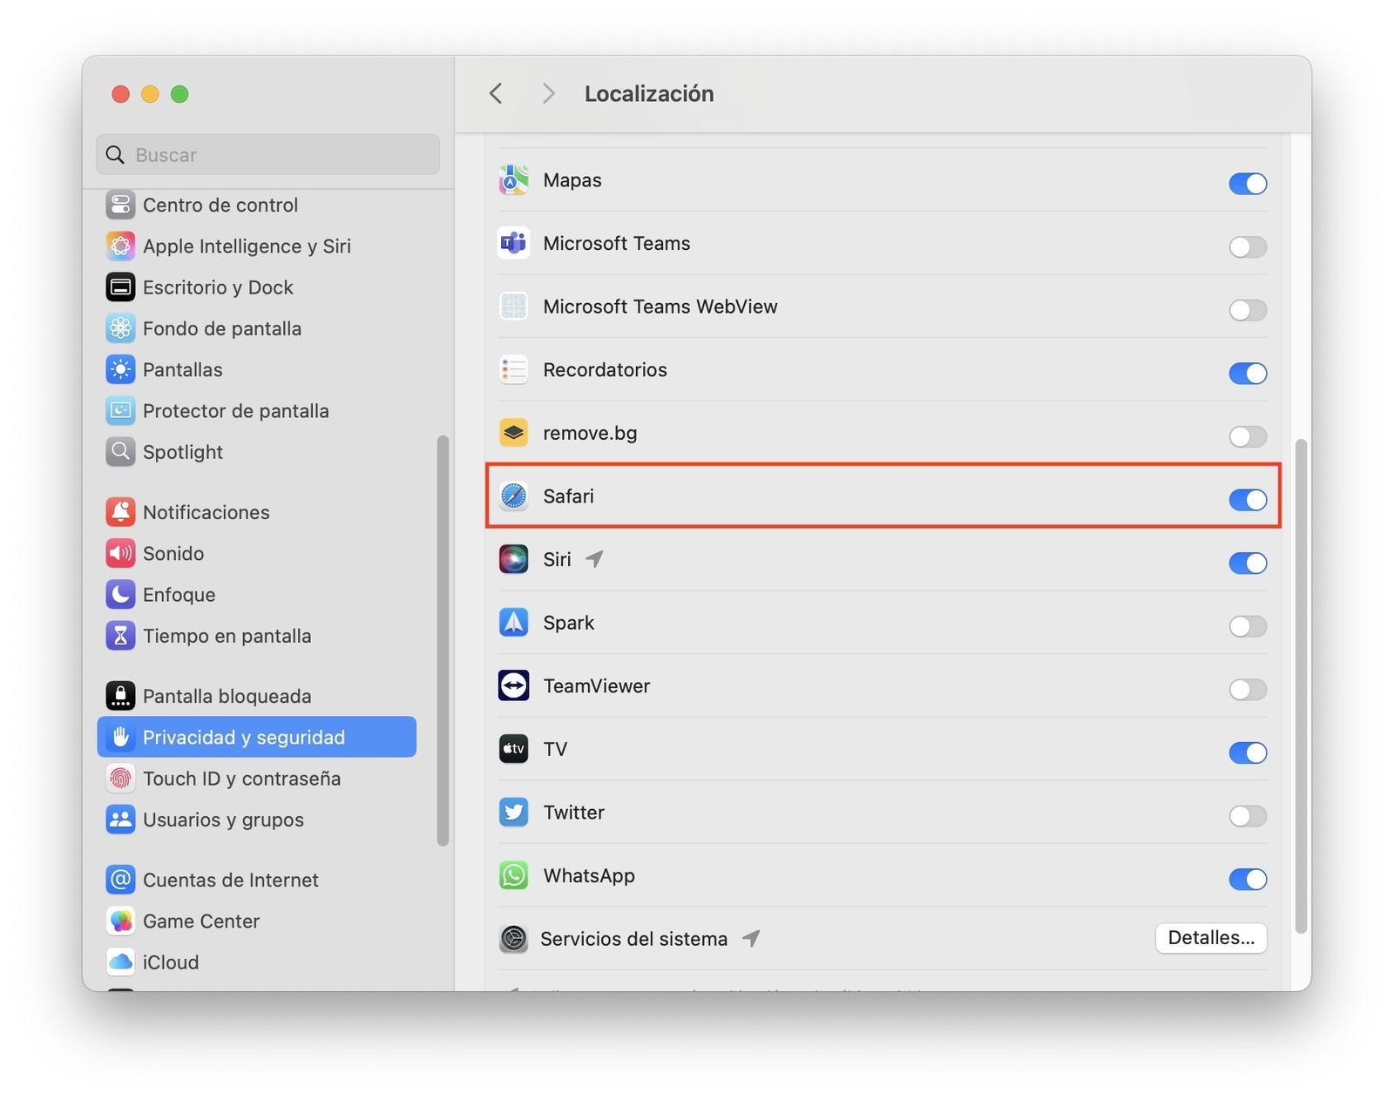Open Apple Intelligence y Siri settings

pos(257,246)
